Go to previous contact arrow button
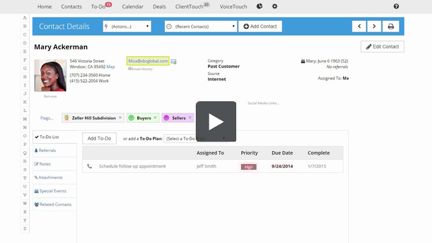This screenshot has height=243, width=432. coord(359,26)
